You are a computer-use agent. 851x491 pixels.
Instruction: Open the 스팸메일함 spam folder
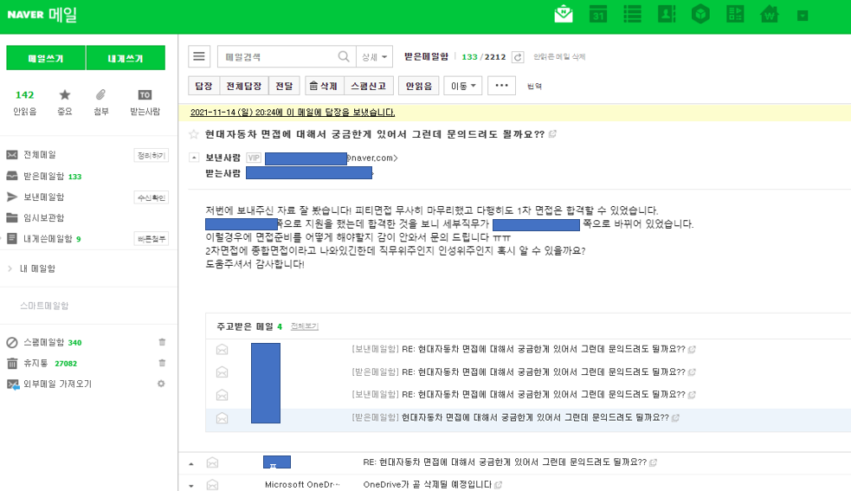pos(44,342)
